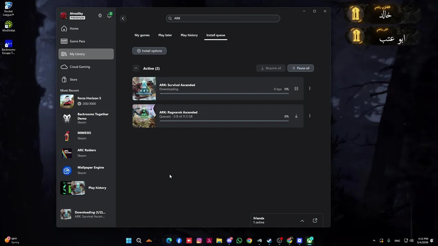Click Resume all button
The image size is (438, 246).
(271, 68)
